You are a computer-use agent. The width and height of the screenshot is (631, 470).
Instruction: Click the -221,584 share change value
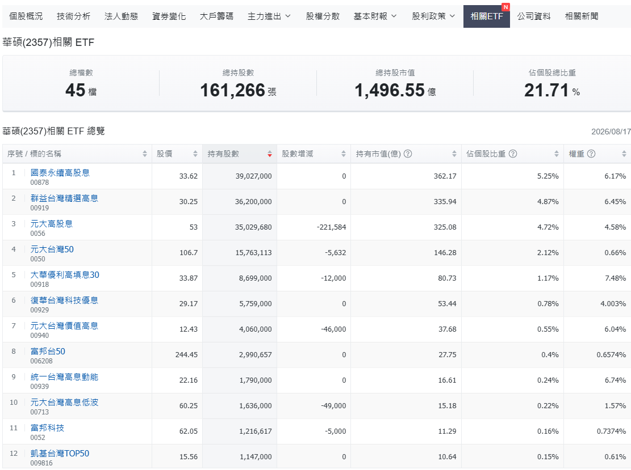click(331, 227)
